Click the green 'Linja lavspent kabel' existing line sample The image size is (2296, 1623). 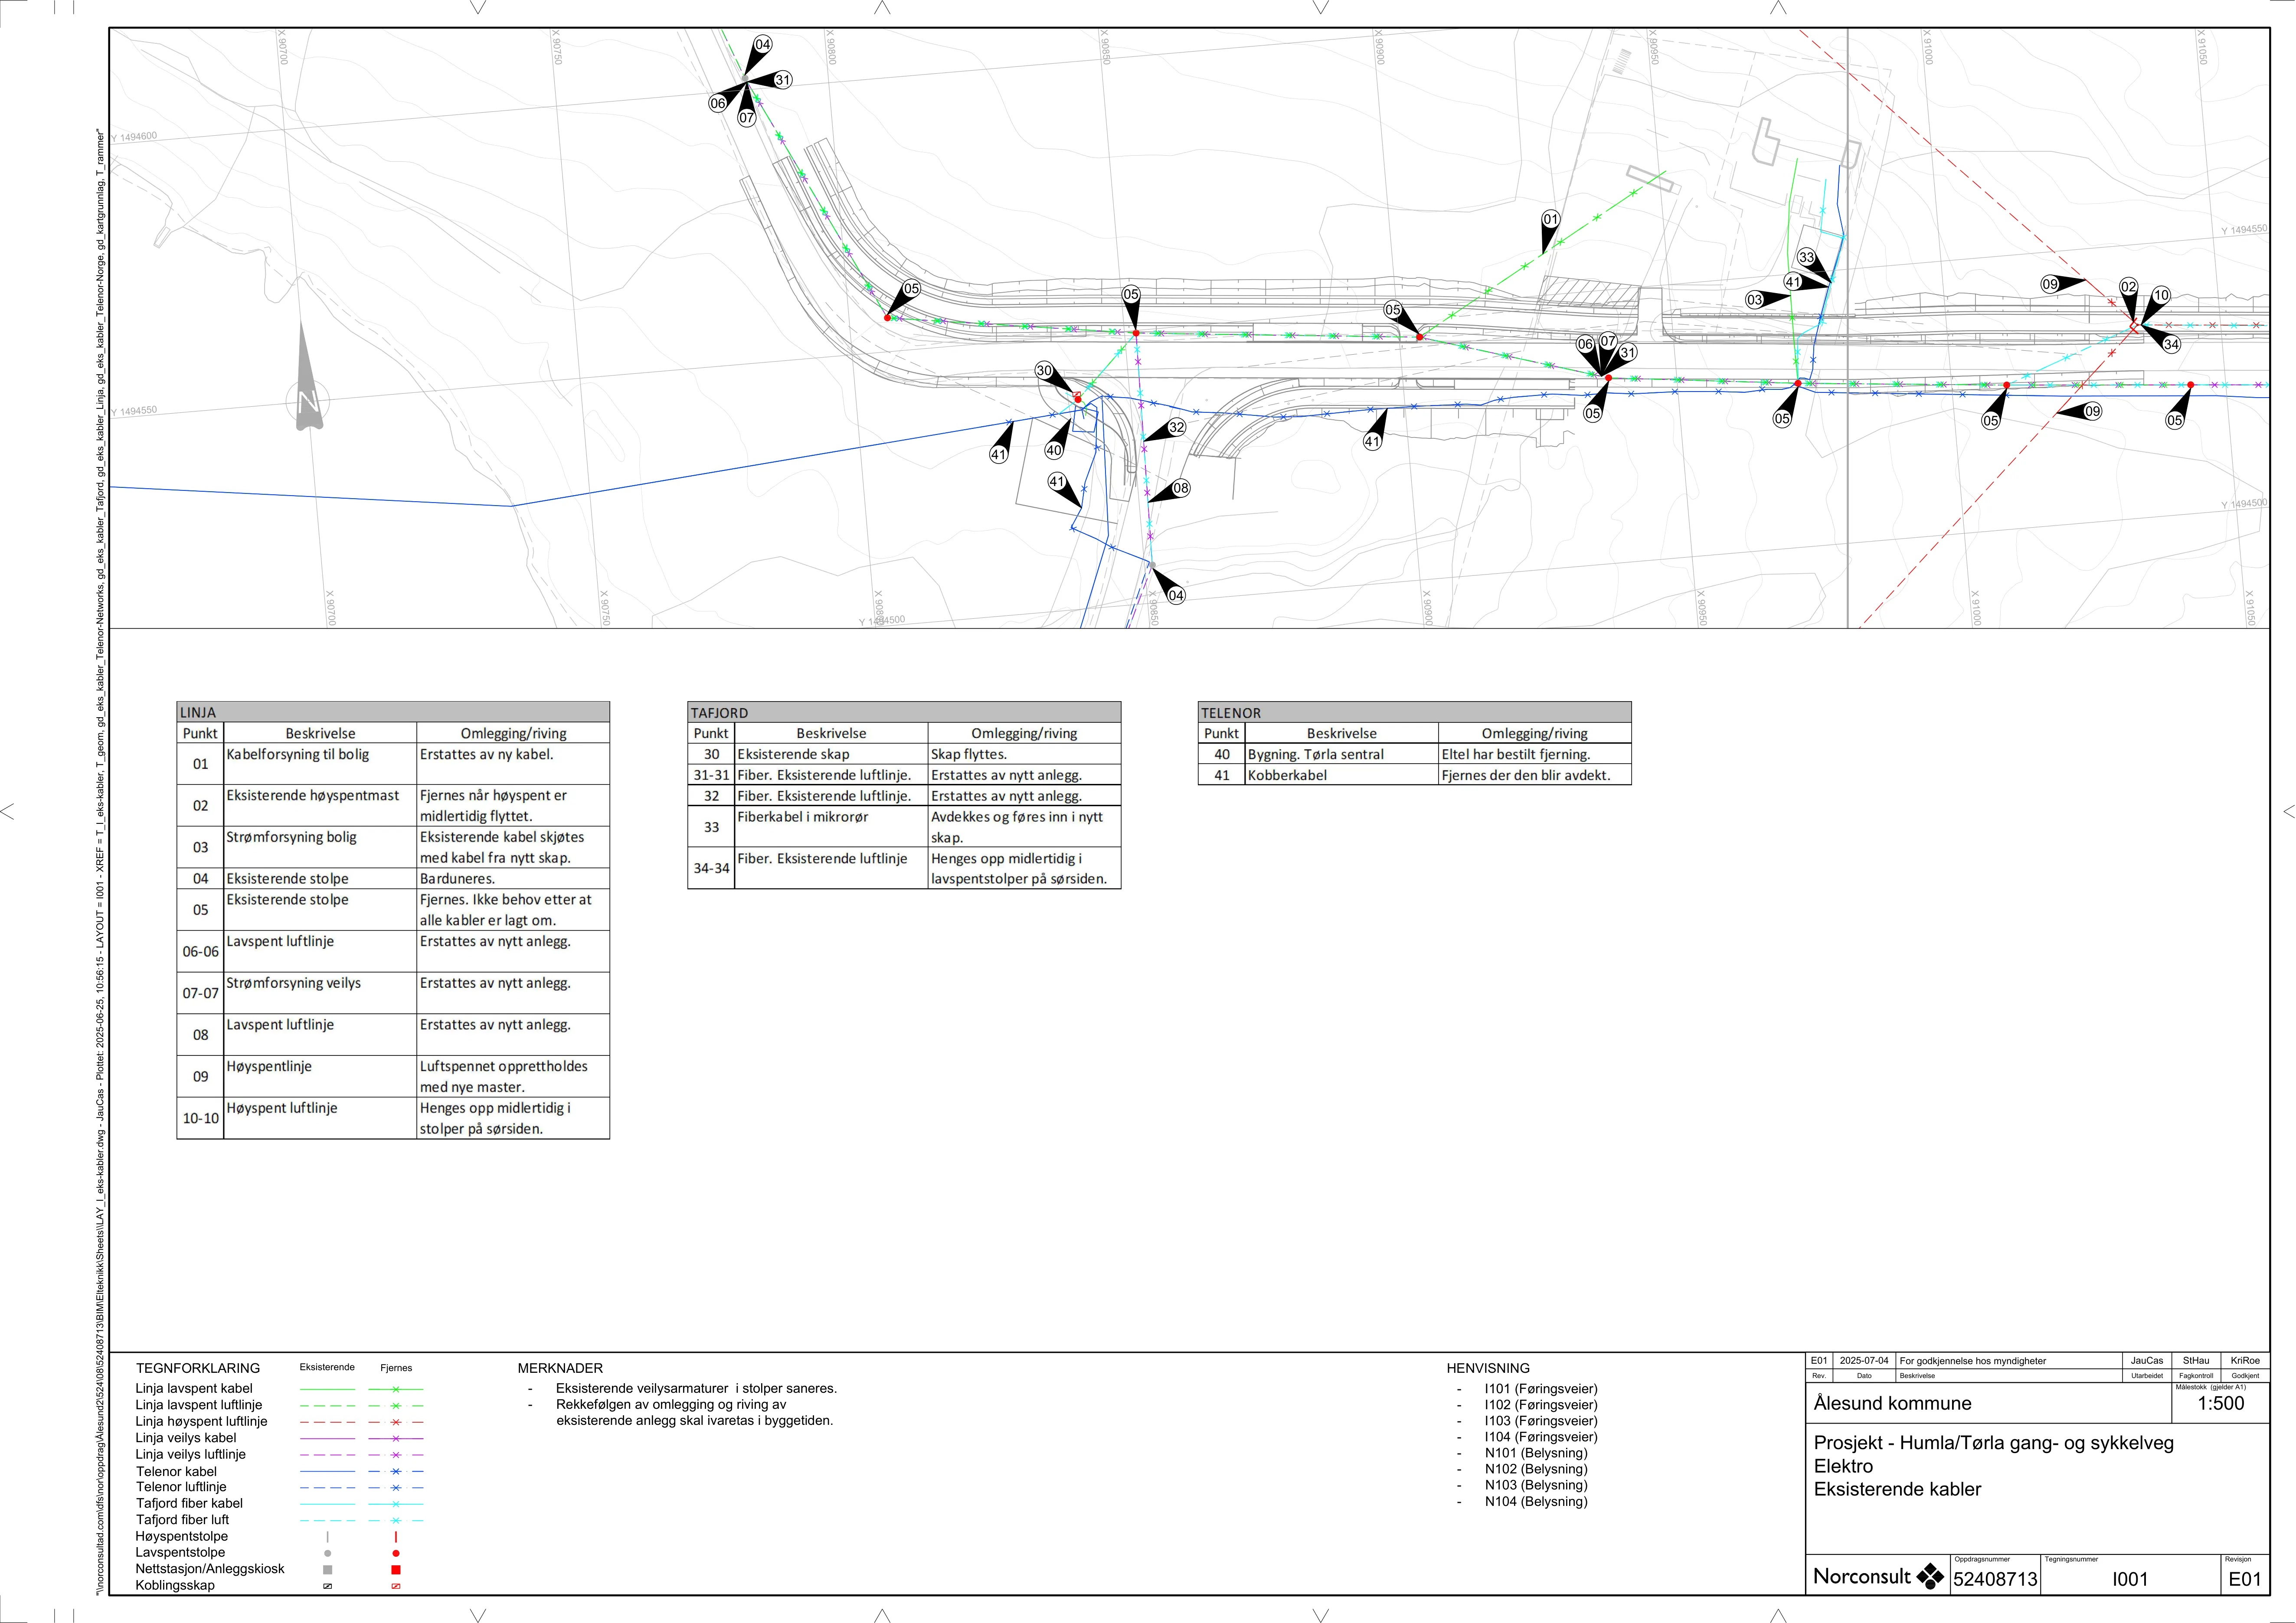327,1389
